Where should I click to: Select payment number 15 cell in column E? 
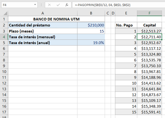pyautogui.click(x=126, y=112)
